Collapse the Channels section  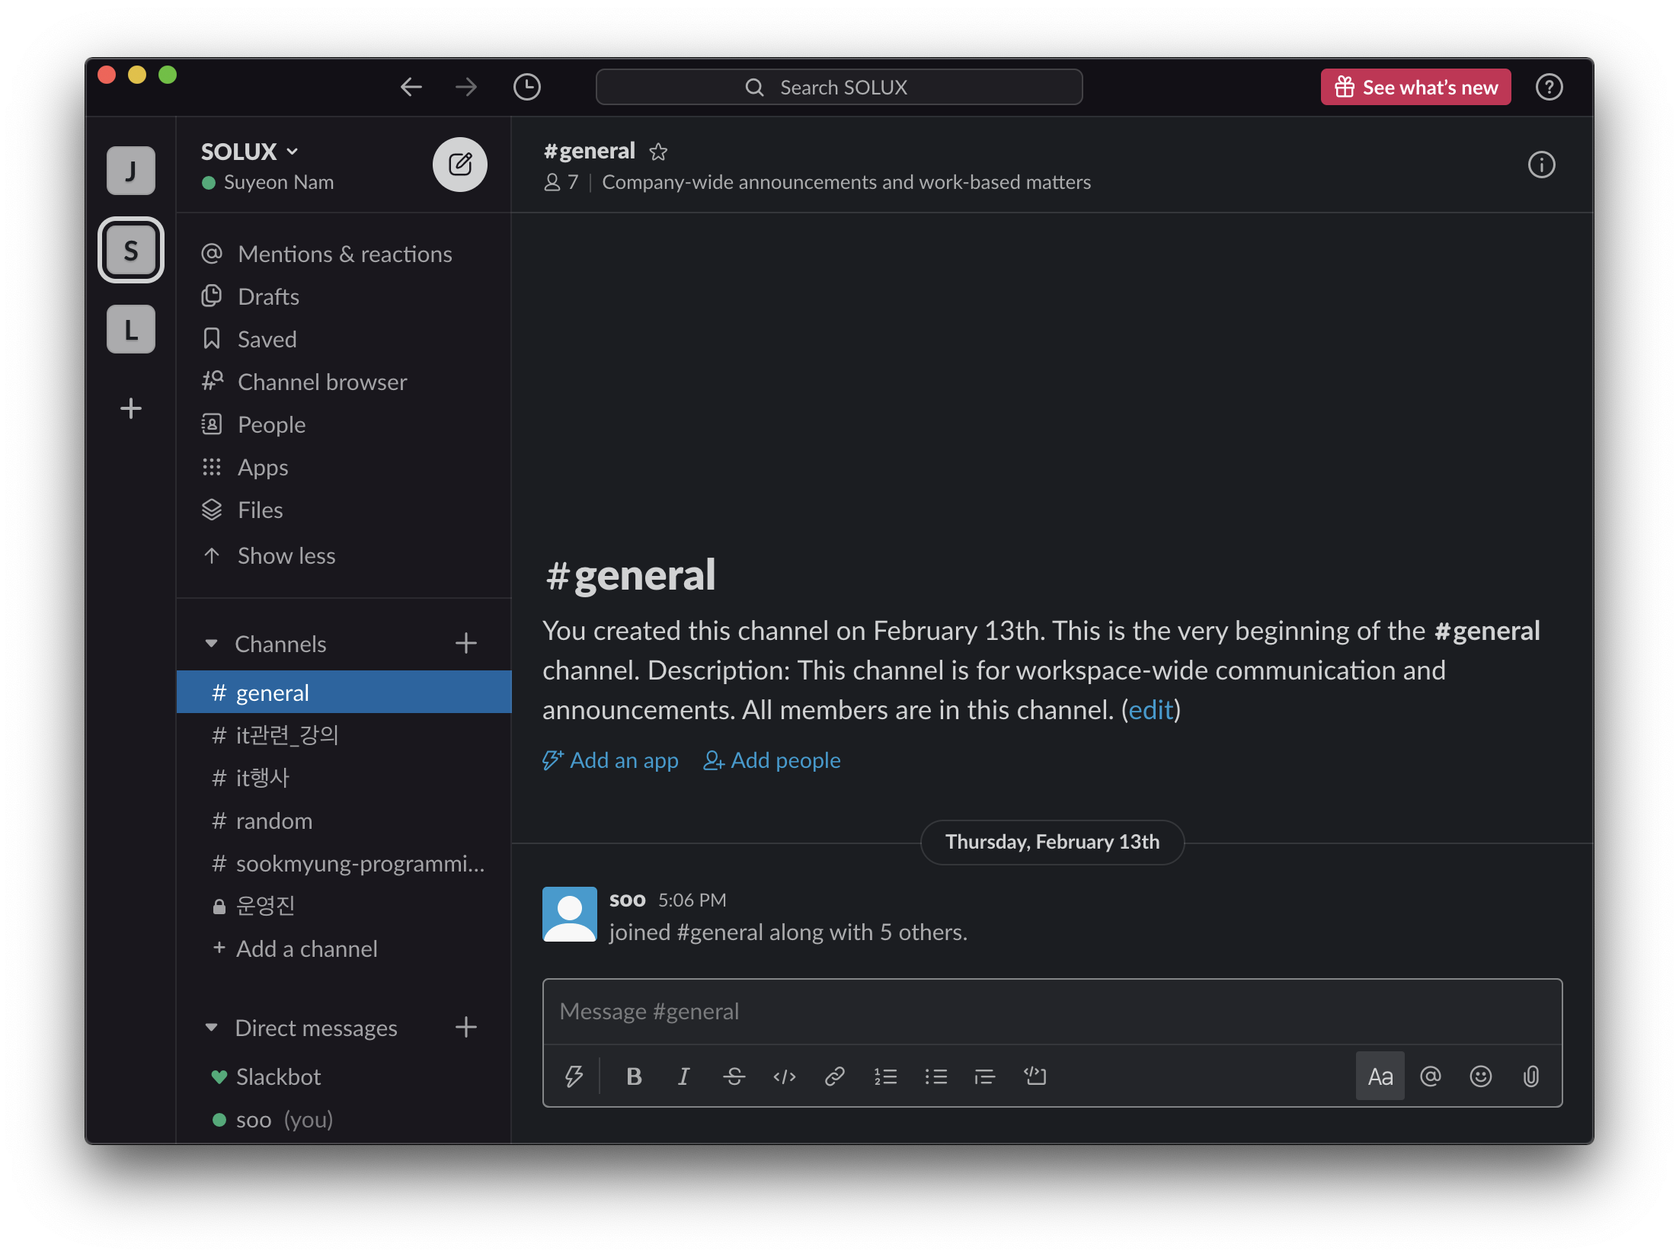[x=212, y=644]
